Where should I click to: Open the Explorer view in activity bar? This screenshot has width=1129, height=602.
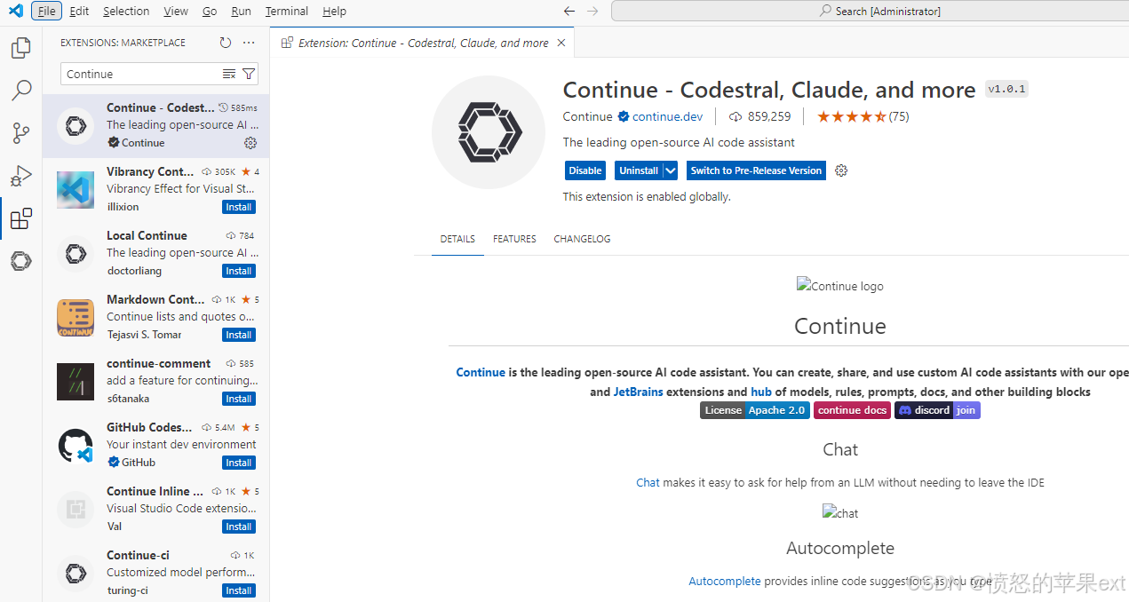click(x=21, y=48)
